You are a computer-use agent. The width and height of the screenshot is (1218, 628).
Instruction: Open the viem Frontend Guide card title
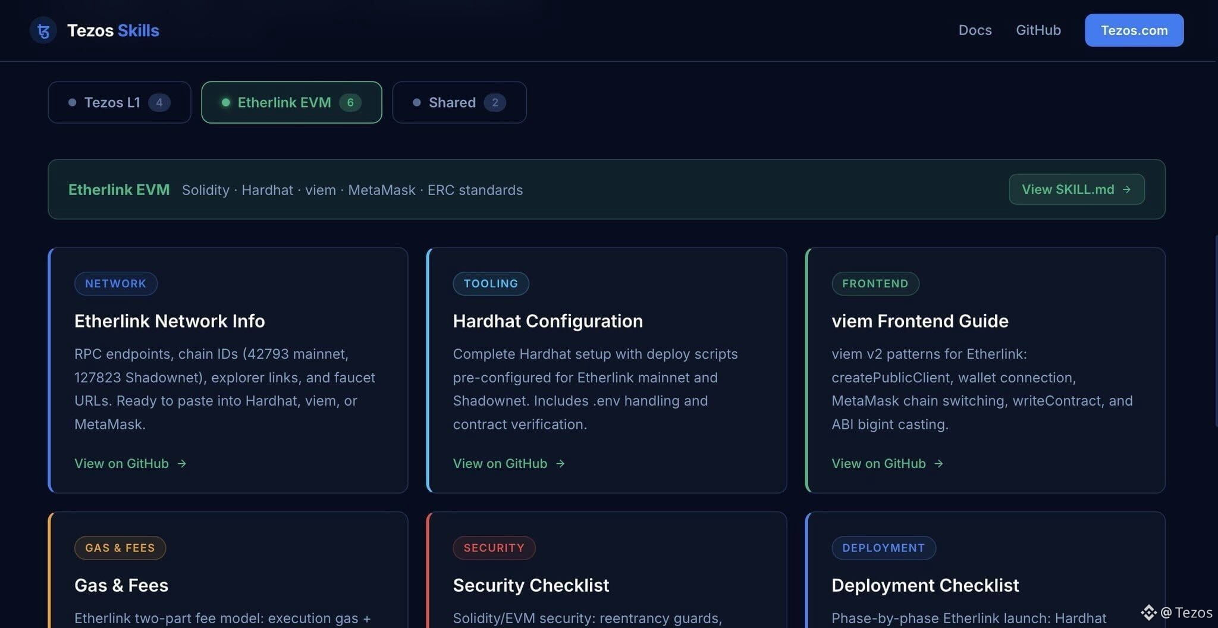click(920, 321)
